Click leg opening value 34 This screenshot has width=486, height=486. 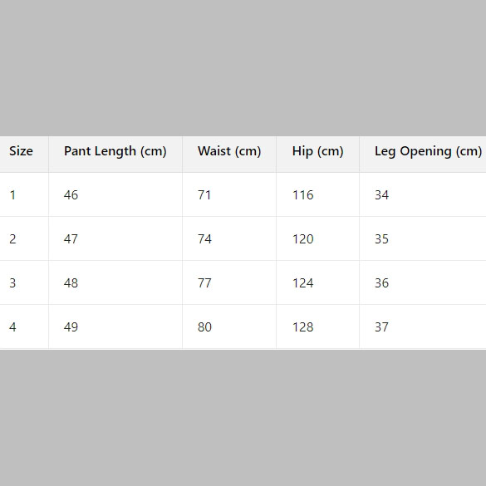(381, 195)
